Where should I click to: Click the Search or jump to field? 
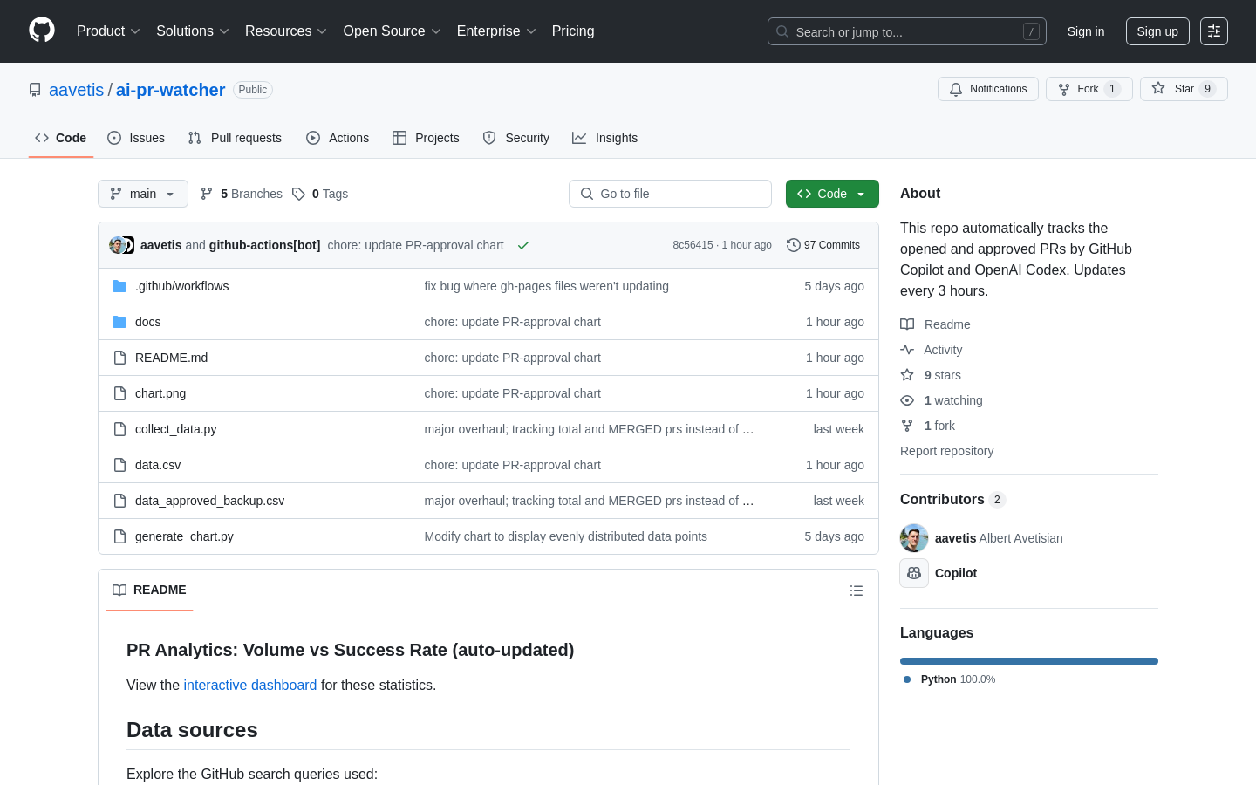907,31
